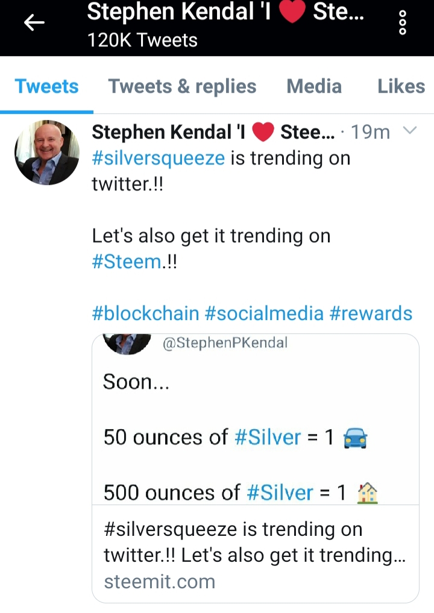Open the #socialmedia hashtag
The image size is (434, 613).
264,313
